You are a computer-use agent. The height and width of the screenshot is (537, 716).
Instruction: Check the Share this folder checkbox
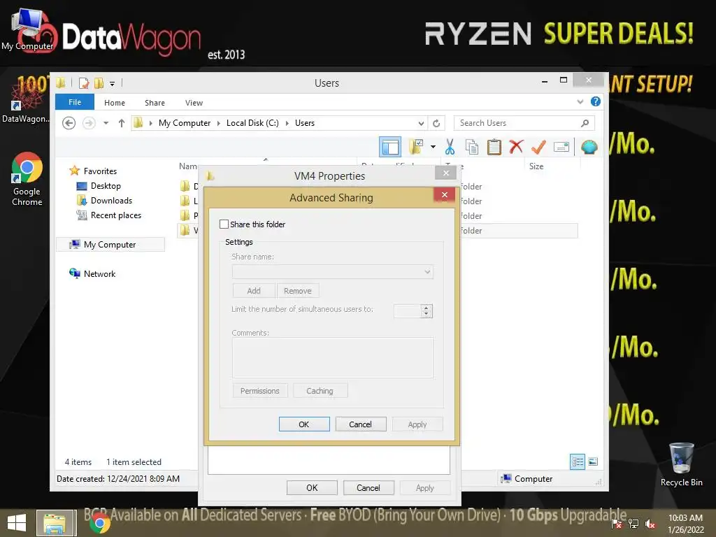click(224, 224)
